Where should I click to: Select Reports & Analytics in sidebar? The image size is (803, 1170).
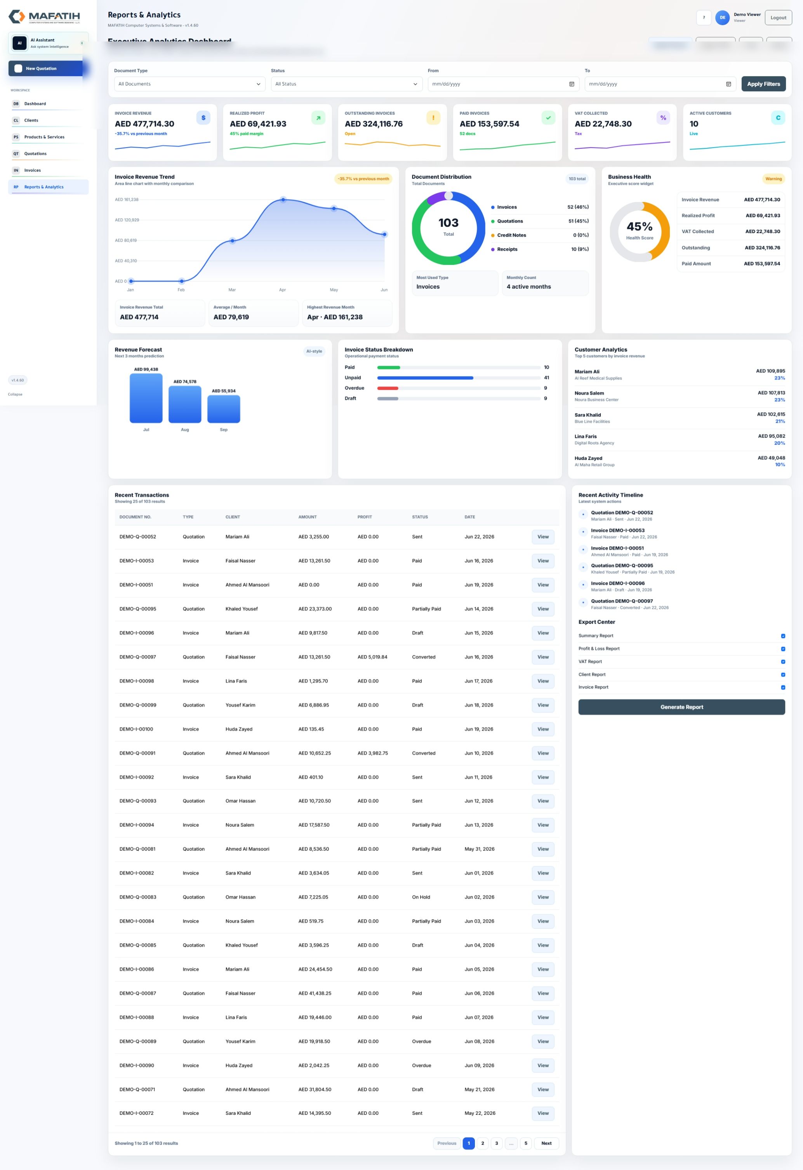click(48, 187)
